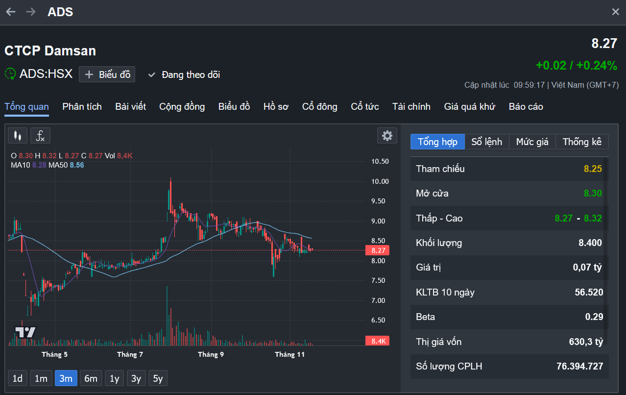Click the Giá trị value 0,07 tỷ
Image resolution: width=626 pixels, height=395 pixels.
coord(587,268)
